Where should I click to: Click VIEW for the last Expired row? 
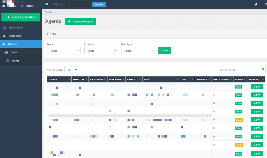click(257, 145)
